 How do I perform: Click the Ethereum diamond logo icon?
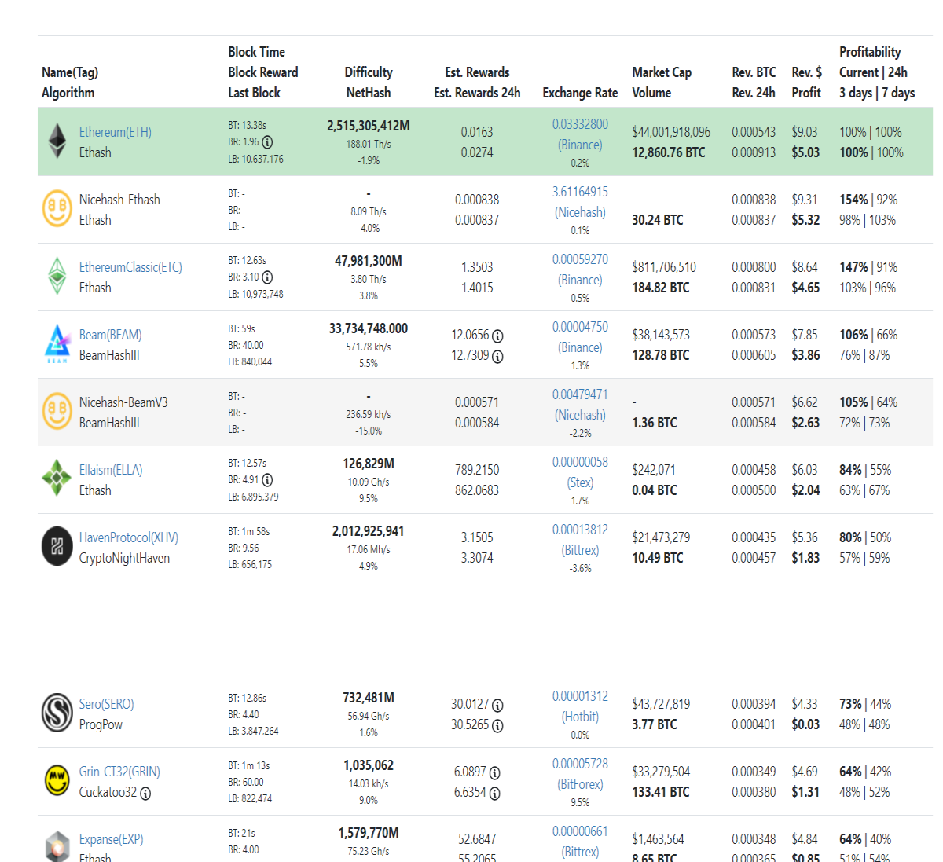tap(57, 141)
